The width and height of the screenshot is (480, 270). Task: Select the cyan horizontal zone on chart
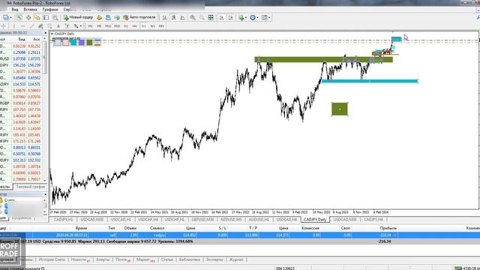click(370, 81)
